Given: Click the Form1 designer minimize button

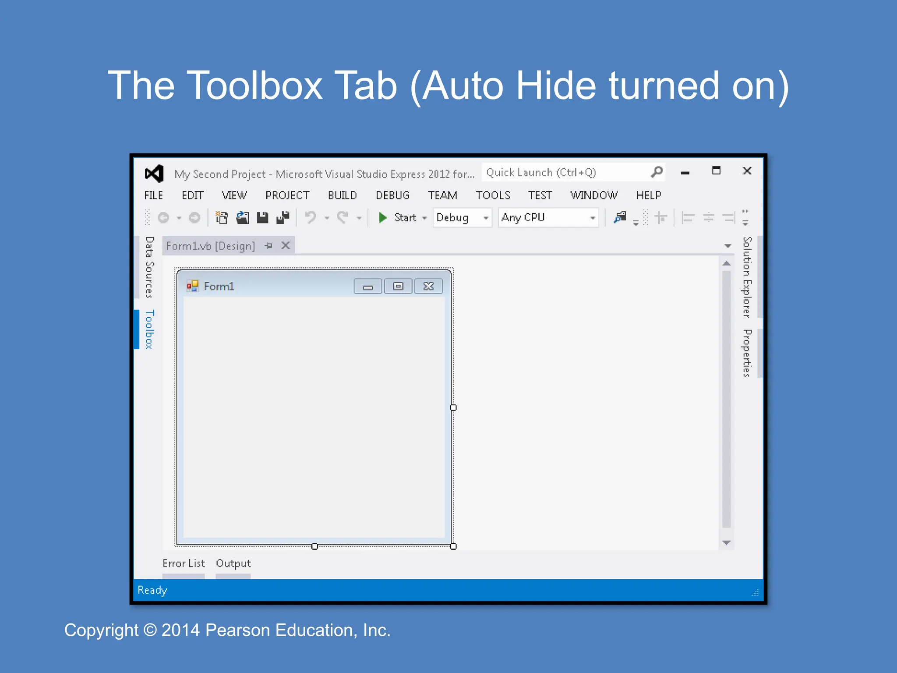Looking at the screenshot, I should coord(368,287).
